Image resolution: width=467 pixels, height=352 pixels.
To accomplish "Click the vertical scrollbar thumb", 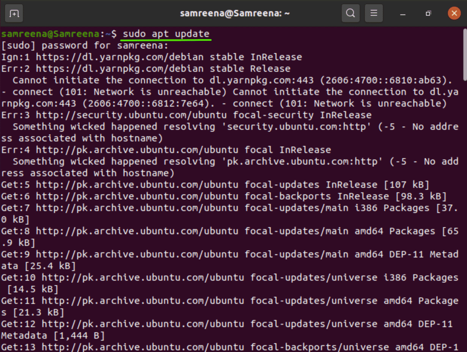I will (x=464, y=55).
